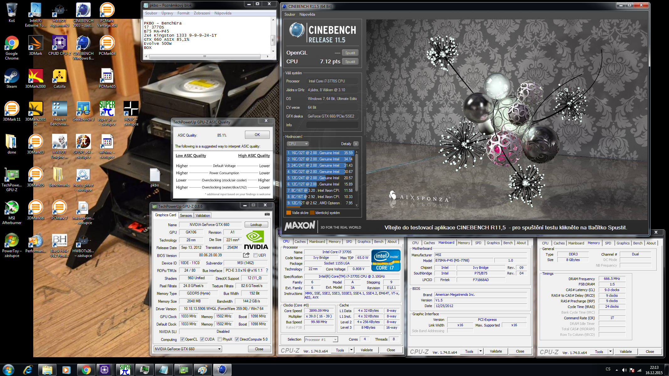Open pkbo text file on desktop
This screenshot has height=376, width=669.
pyautogui.click(x=155, y=177)
